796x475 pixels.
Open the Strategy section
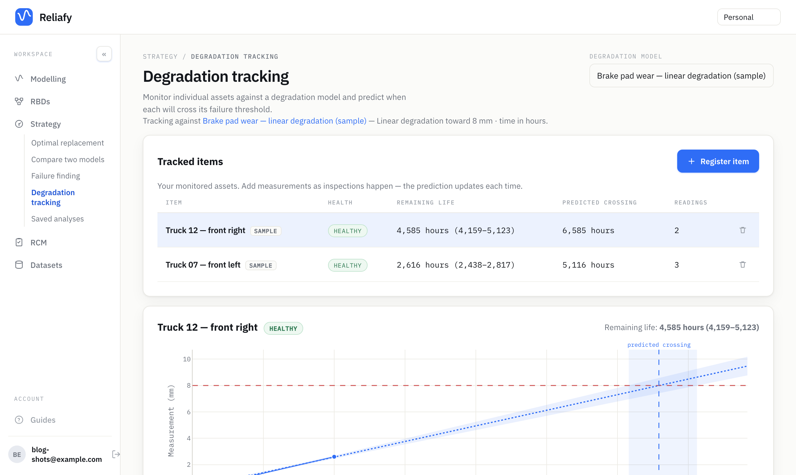46,124
